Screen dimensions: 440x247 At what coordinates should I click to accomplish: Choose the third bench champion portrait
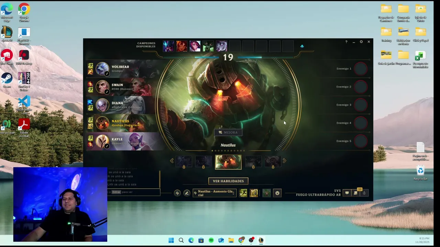click(195, 46)
